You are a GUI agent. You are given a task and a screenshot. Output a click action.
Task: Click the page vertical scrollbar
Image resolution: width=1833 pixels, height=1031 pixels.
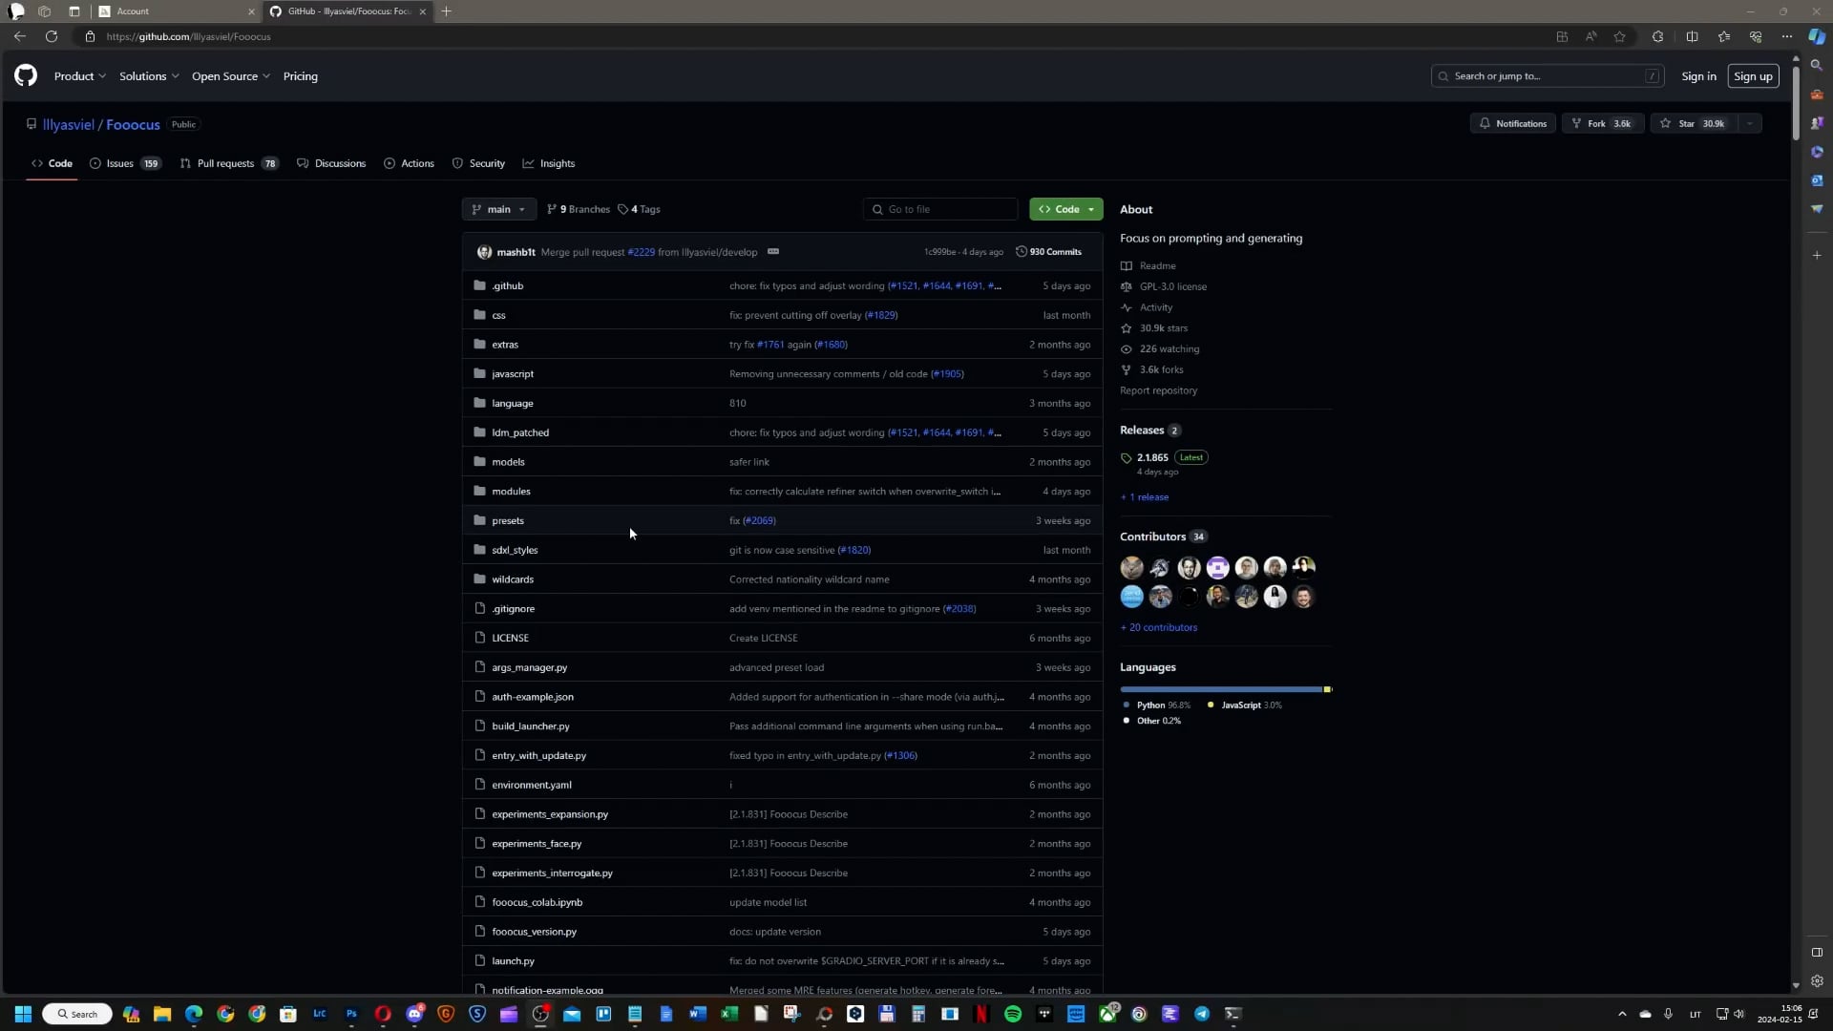pyautogui.click(x=1796, y=101)
